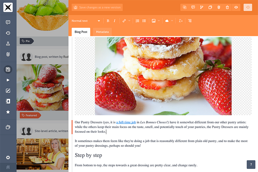Click the cloud icon in formatting bar

[167, 21]
